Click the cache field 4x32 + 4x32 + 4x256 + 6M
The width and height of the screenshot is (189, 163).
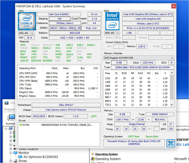point(75,38)
